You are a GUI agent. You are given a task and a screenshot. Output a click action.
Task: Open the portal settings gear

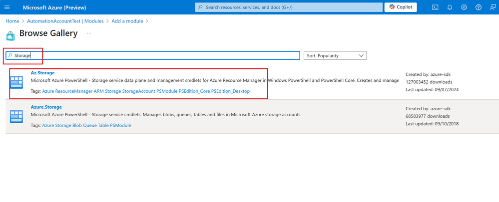[x=464, y=7]
